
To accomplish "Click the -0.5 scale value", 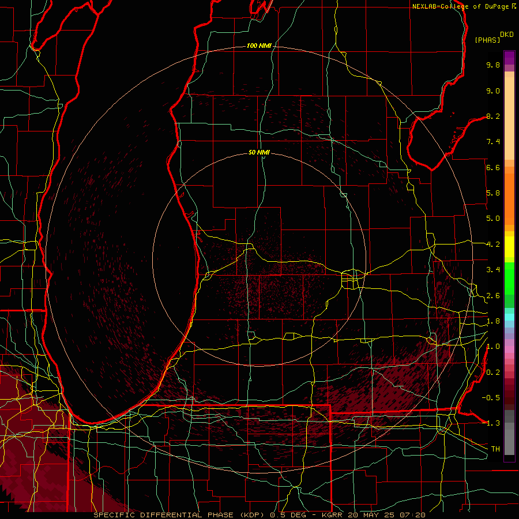I will coord(491,397).
